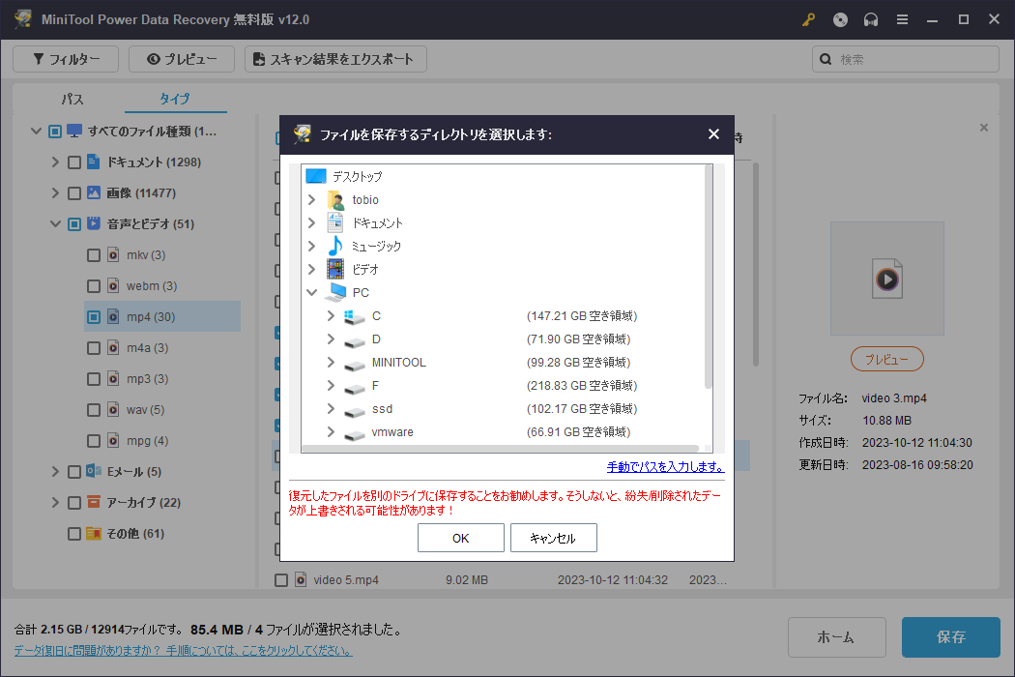The height and width of the screenshot is (677, 1015).
Task: Enable the video 5.mp4 checkbox
Action: coord(281,580)
